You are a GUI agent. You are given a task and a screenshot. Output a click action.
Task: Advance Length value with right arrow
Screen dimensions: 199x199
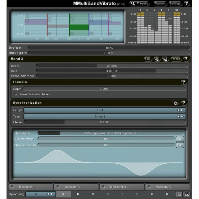click(182, 110)
